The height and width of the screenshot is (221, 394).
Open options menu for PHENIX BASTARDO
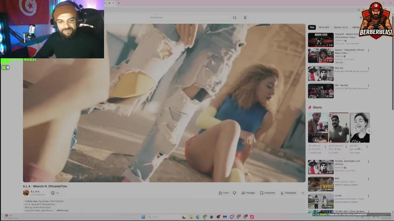click(x=368, y=162)
